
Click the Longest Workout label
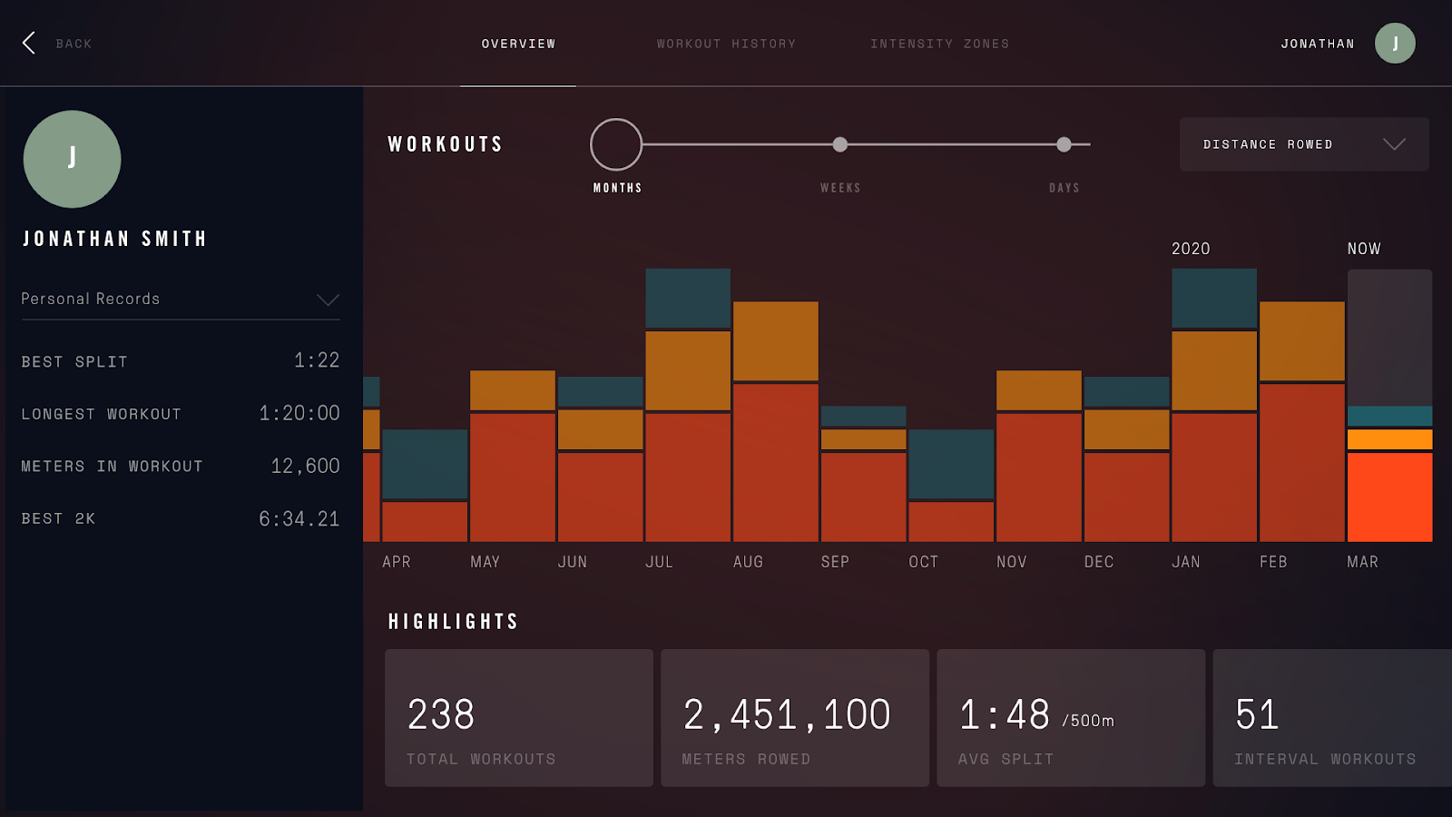(x=102, y=414)
